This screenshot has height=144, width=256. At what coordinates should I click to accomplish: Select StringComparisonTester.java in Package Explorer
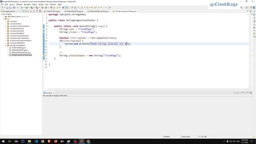coord(22,55)
